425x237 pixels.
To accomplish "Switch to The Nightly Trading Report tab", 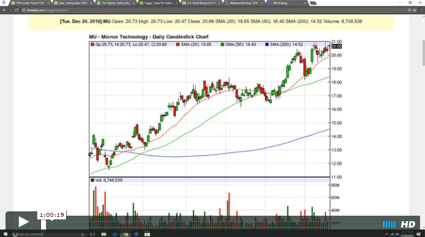I will coord(116,3).
